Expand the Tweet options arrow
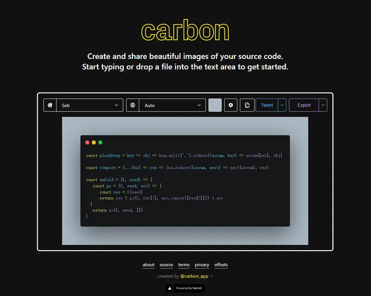The image size is (371, 296). point(282,105)
